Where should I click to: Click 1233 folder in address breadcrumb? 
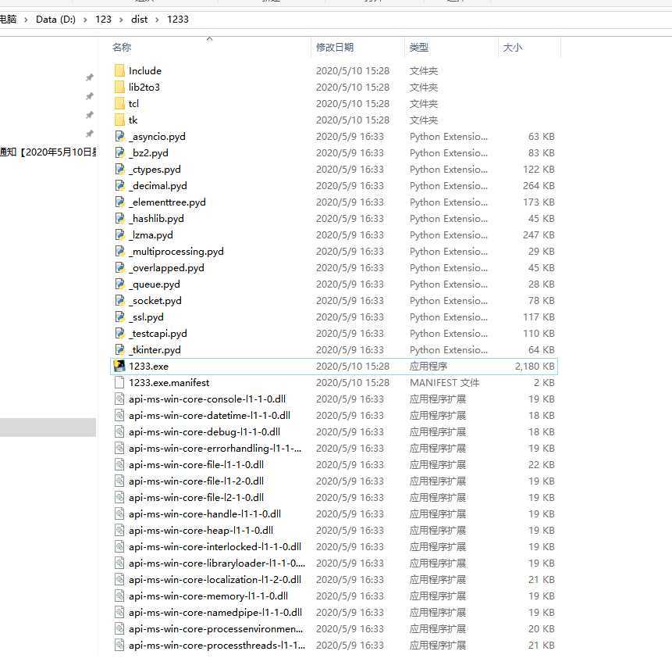point(178,20)
